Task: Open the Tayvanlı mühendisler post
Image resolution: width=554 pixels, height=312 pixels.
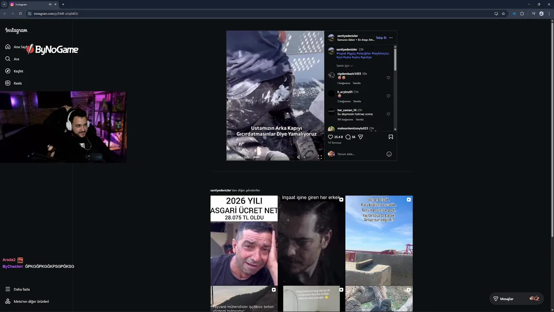Action: (x=244, y=299)
